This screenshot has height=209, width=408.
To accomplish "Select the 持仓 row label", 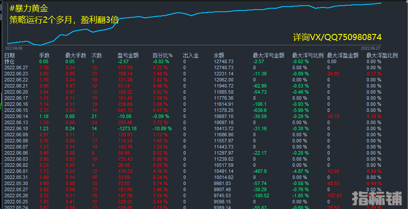I will click(x=10, y=61).
